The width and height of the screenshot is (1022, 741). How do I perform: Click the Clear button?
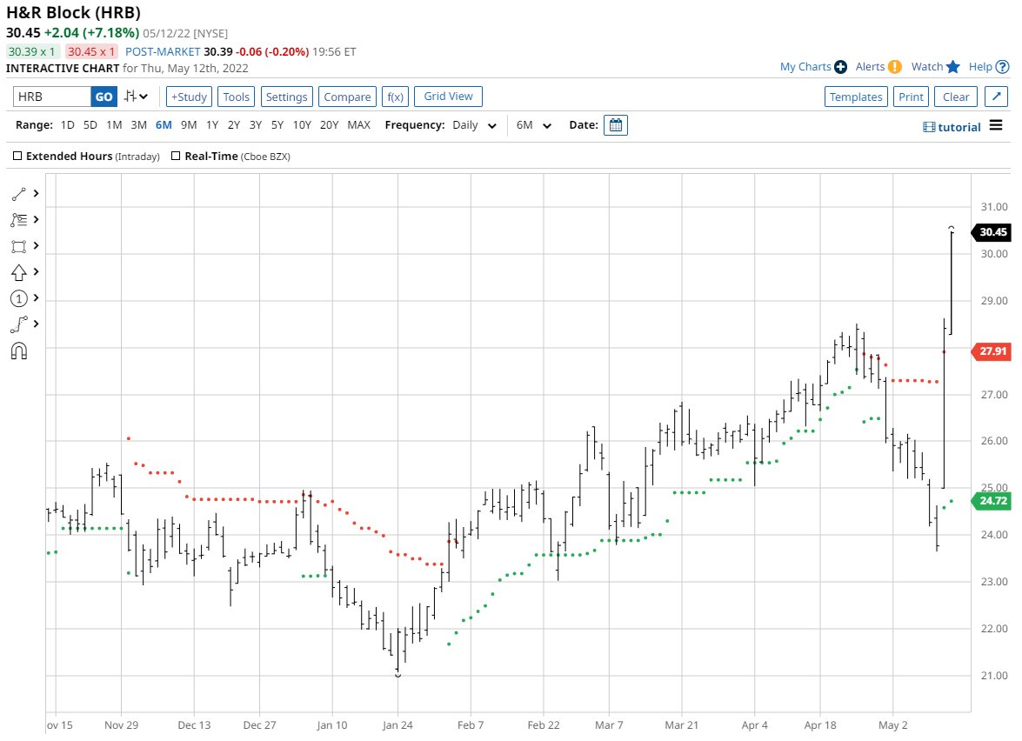(x=956, y=97)
